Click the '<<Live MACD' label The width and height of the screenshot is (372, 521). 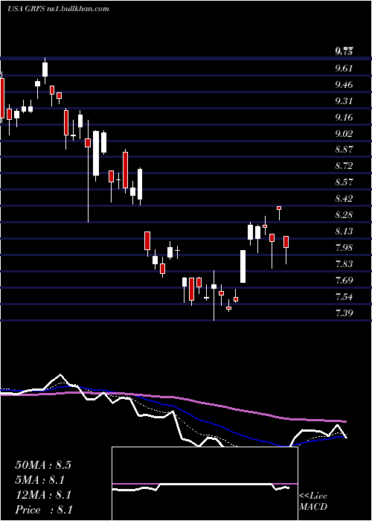[313, 502]
